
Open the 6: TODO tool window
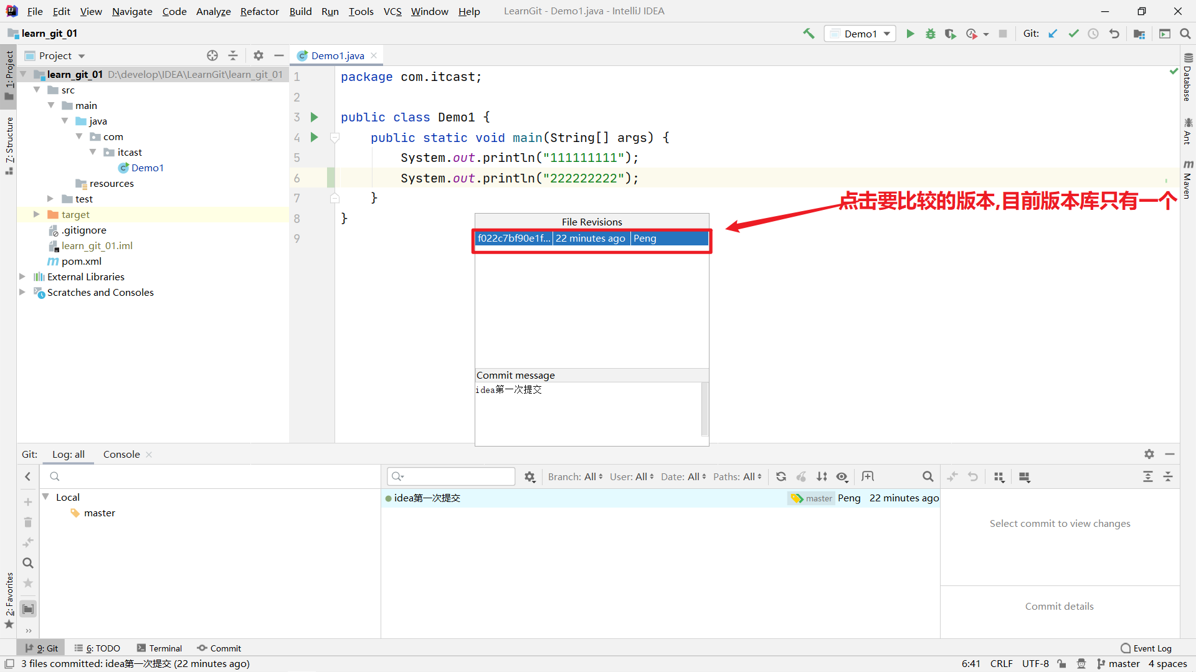click(x=97, y=648)
